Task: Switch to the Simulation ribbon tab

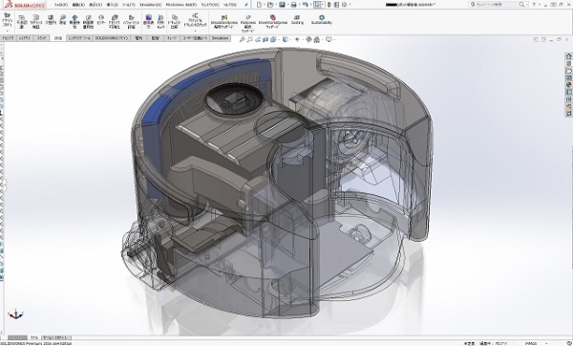Action: (220, 38)
